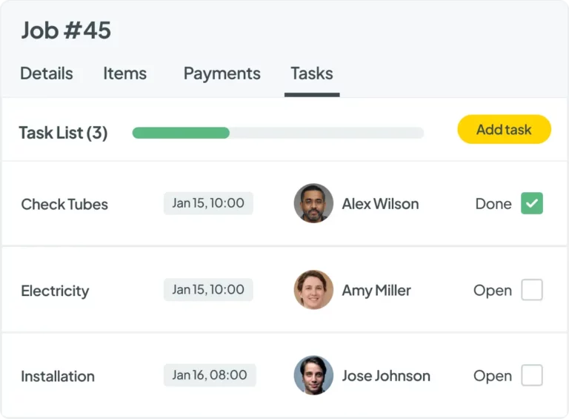Click the Job #45 heading
Screen dimensions: 569x419
[x=66, y=30]
